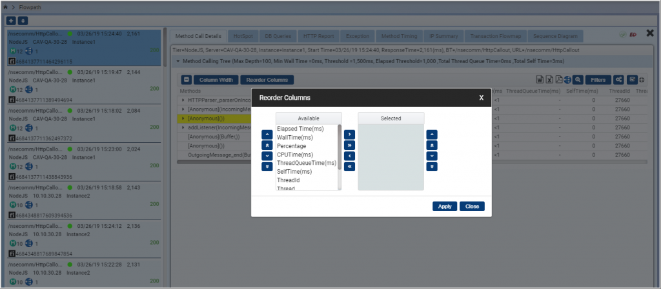Image resolution: width=661 pixels, height=289 pixels.
Task: Expand the highlighted [Anonymous]()) row
Action: [x=183, y=118]
